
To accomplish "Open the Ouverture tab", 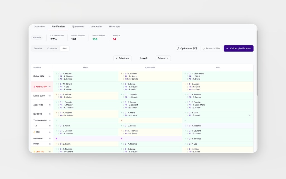I will pyautogui.click(x=39, y=27).
